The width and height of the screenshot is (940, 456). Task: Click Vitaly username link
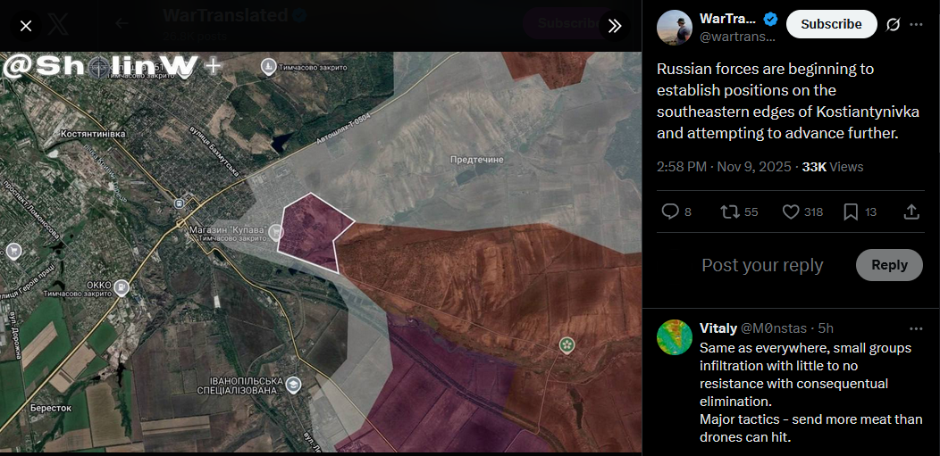coord(718,327)
